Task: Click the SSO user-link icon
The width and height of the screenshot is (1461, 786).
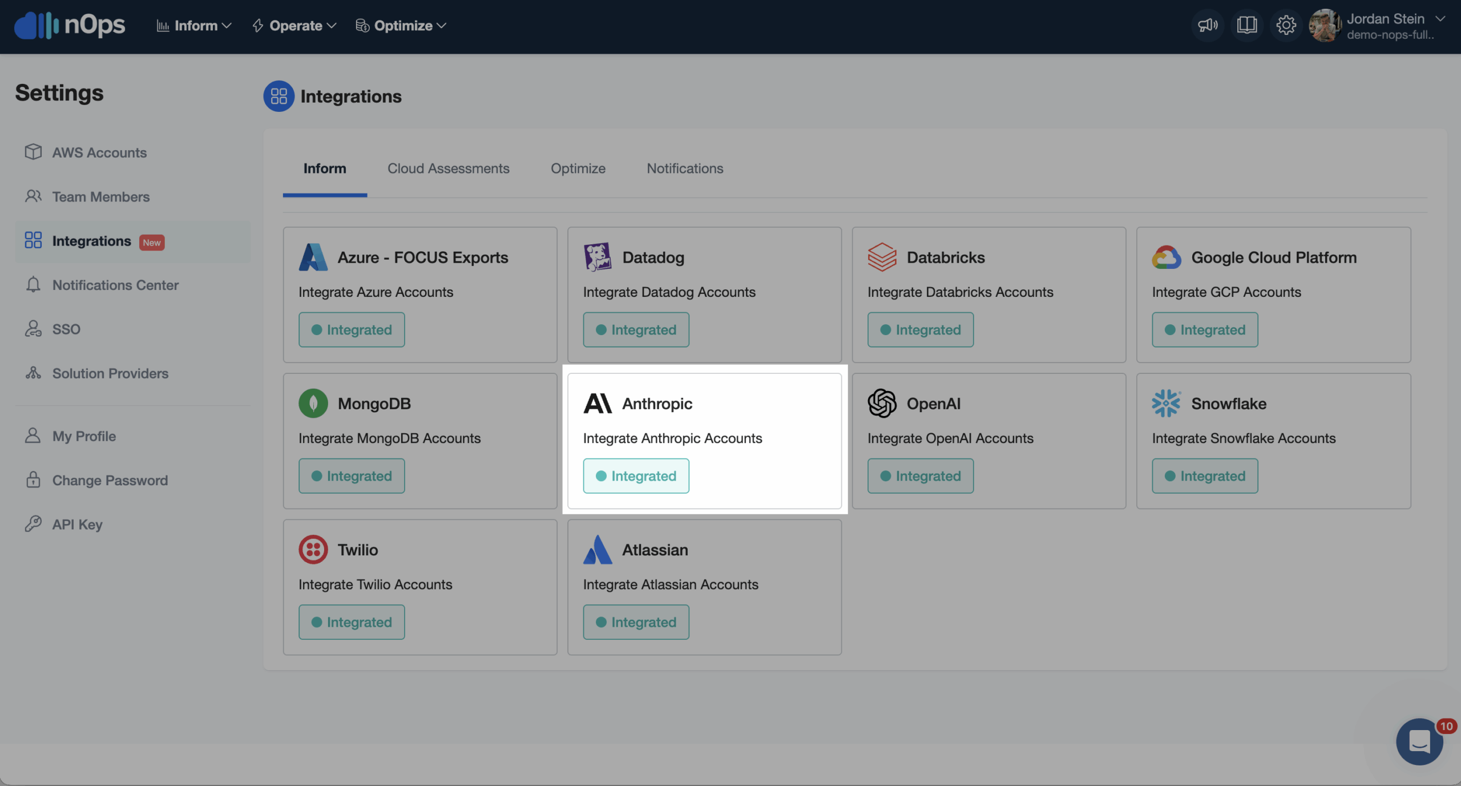Action: 33,329
